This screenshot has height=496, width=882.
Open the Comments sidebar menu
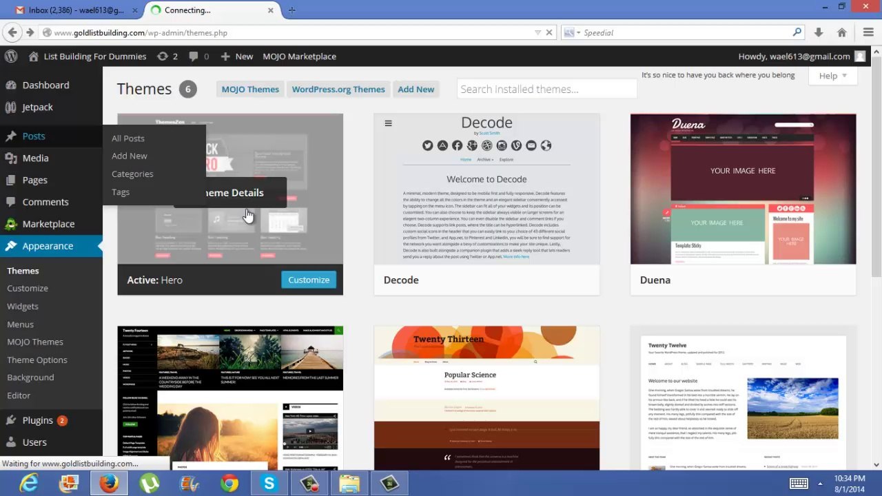click(x=51, y=203)
